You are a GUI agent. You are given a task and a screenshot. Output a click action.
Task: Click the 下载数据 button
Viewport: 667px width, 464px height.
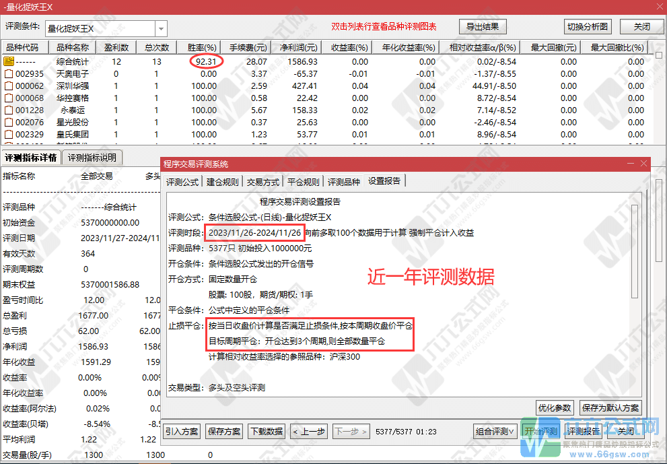[265, 430]
